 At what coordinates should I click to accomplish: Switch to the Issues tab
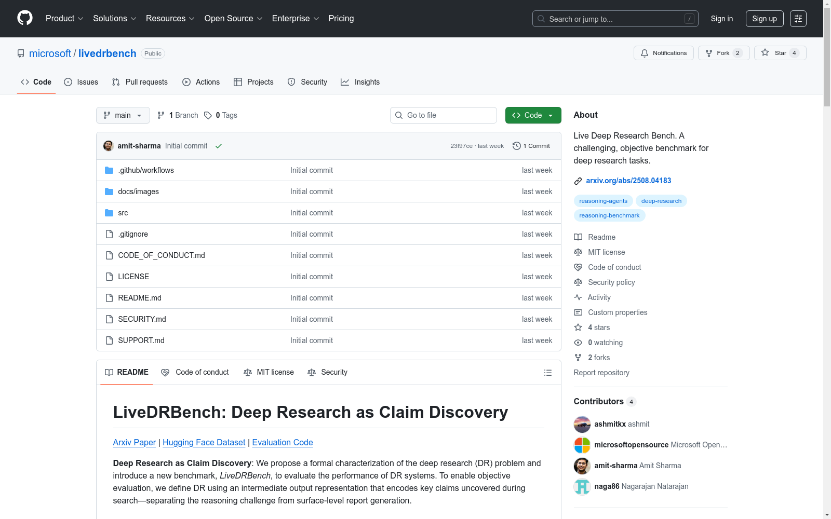click(81, 82)
